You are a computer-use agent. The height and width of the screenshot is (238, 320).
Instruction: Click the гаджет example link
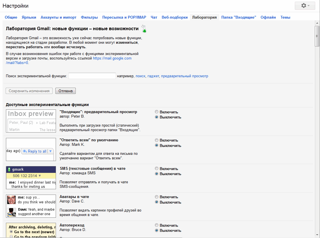(x=153, y=76)
